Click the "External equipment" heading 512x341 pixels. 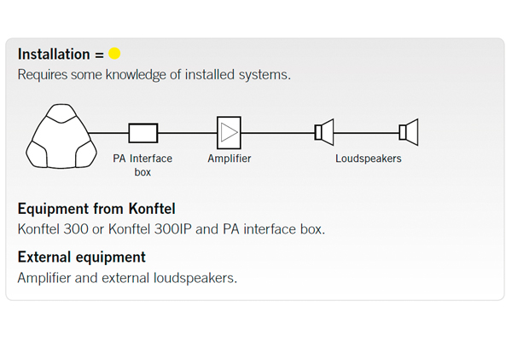[81, 257]
